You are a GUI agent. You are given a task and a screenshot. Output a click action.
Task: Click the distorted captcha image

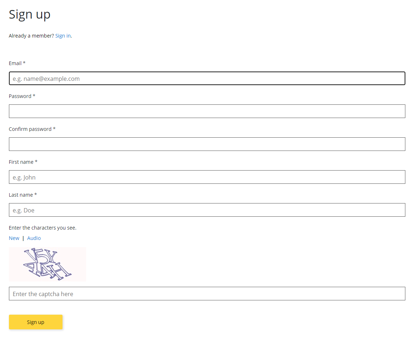tap(47, 264)
